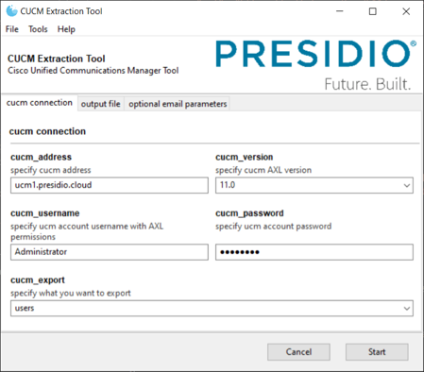
Task: Click the bold 'CUCM Extraction Tool' header title
Action: pos(57,59)
